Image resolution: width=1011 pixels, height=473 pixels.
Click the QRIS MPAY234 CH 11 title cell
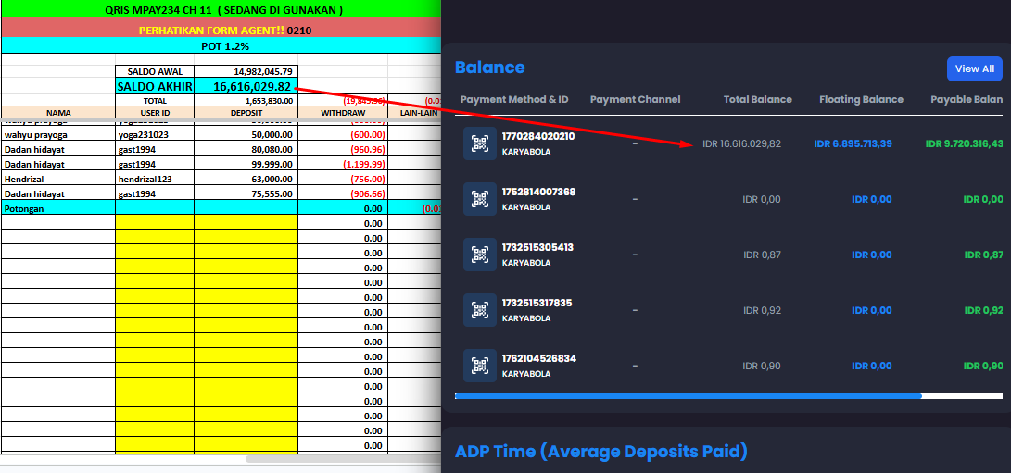tap(221, 9)
